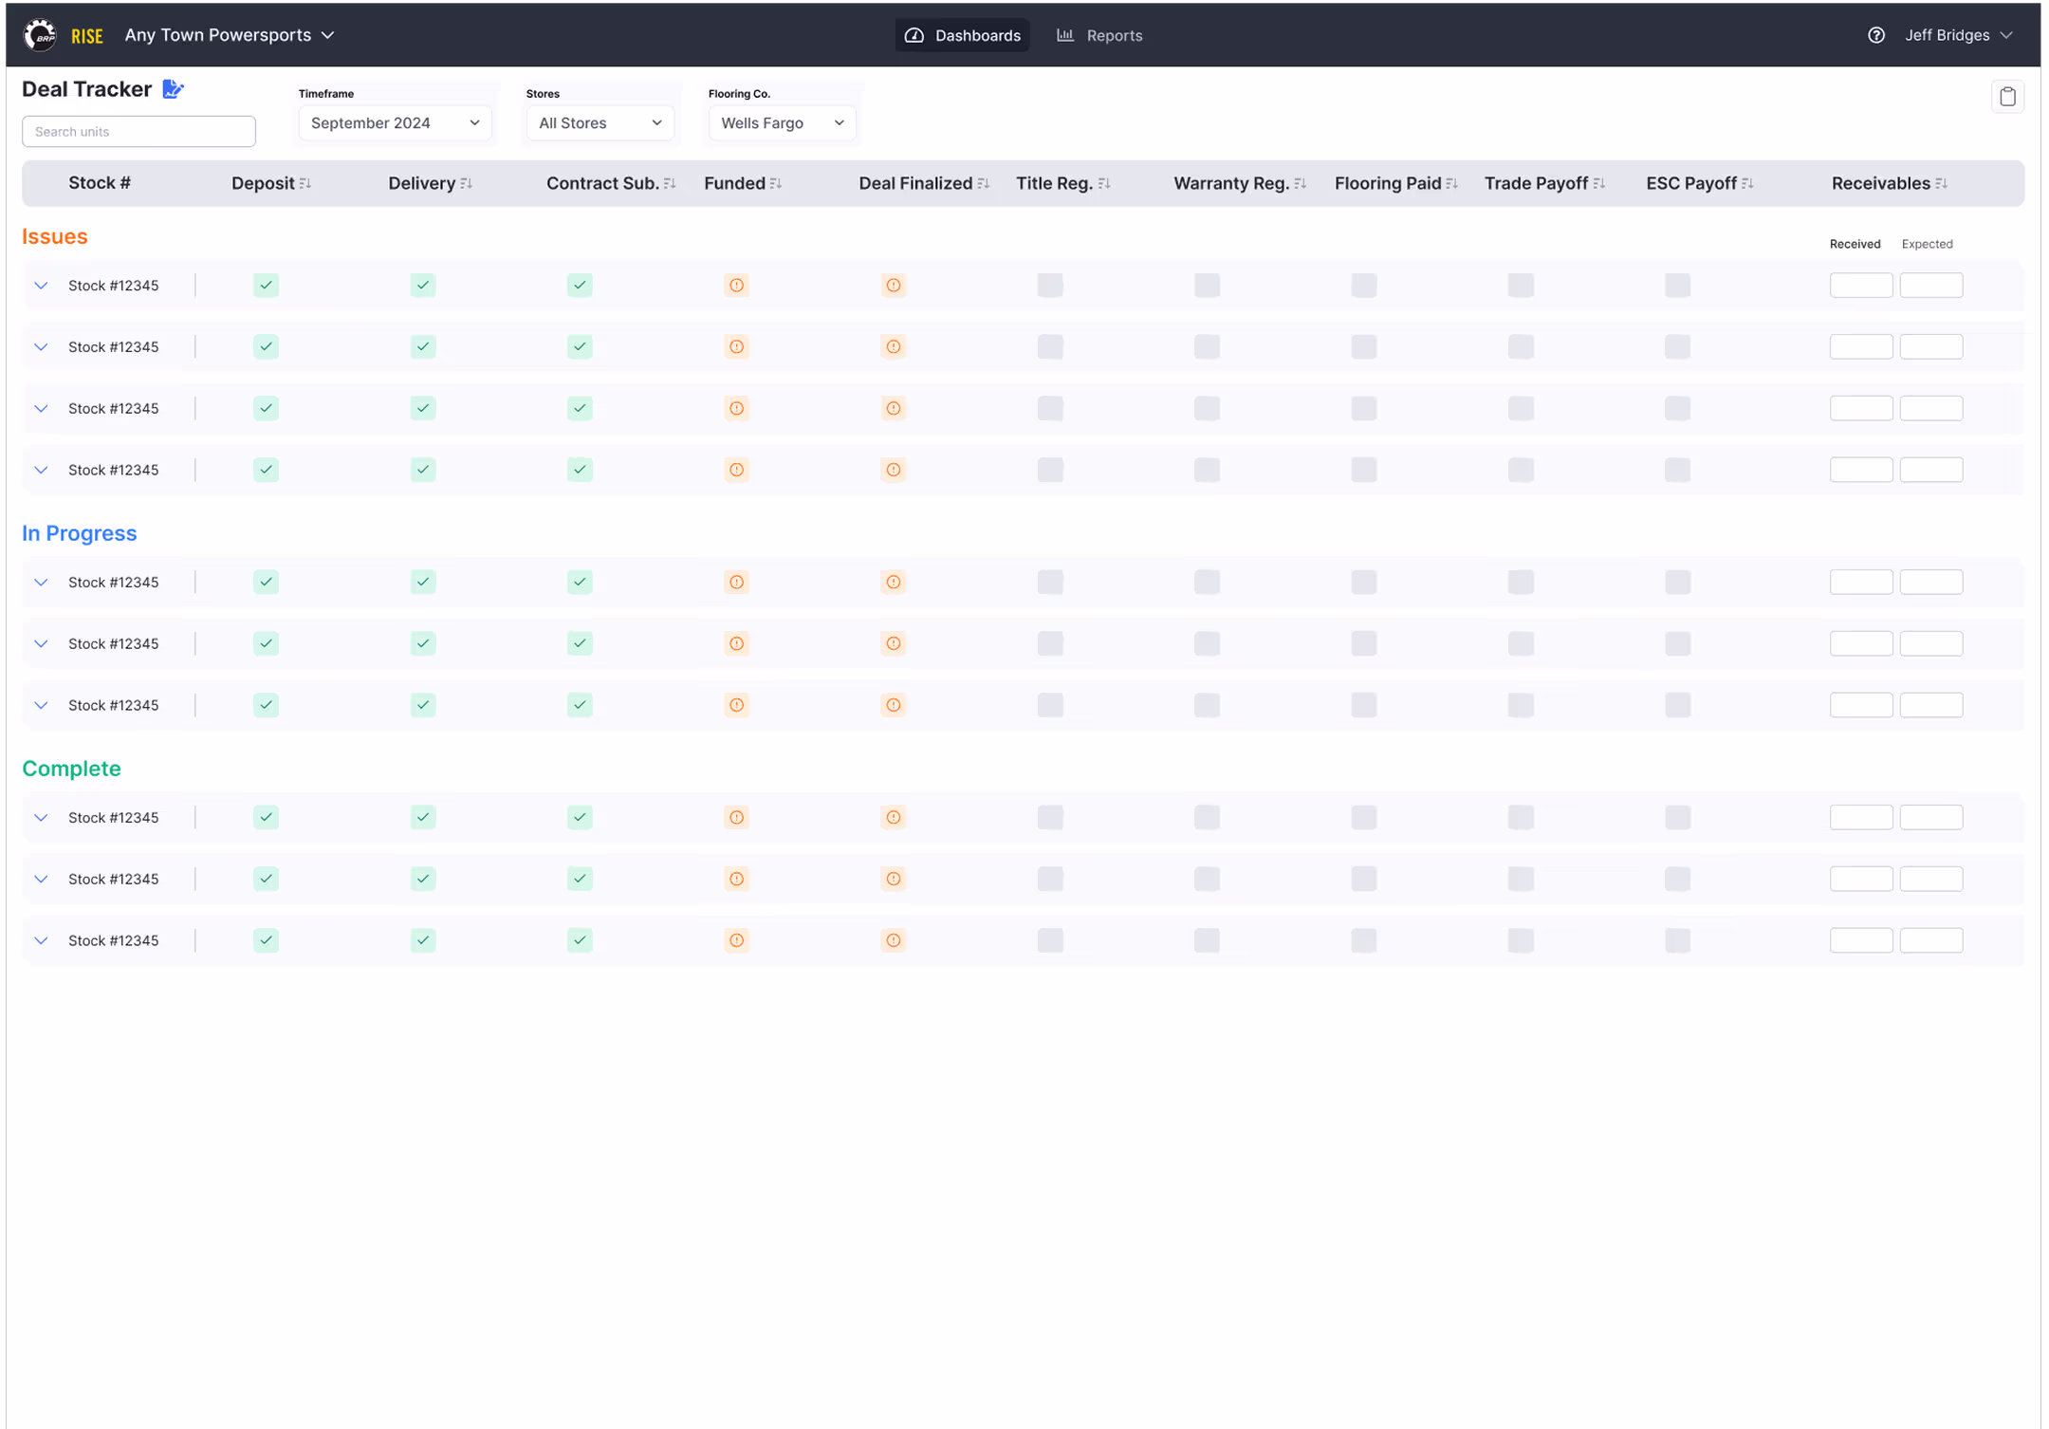The image size is (2049, 1429).
Task: Expand the last stock row under Complete
Action: pos(41,940)
